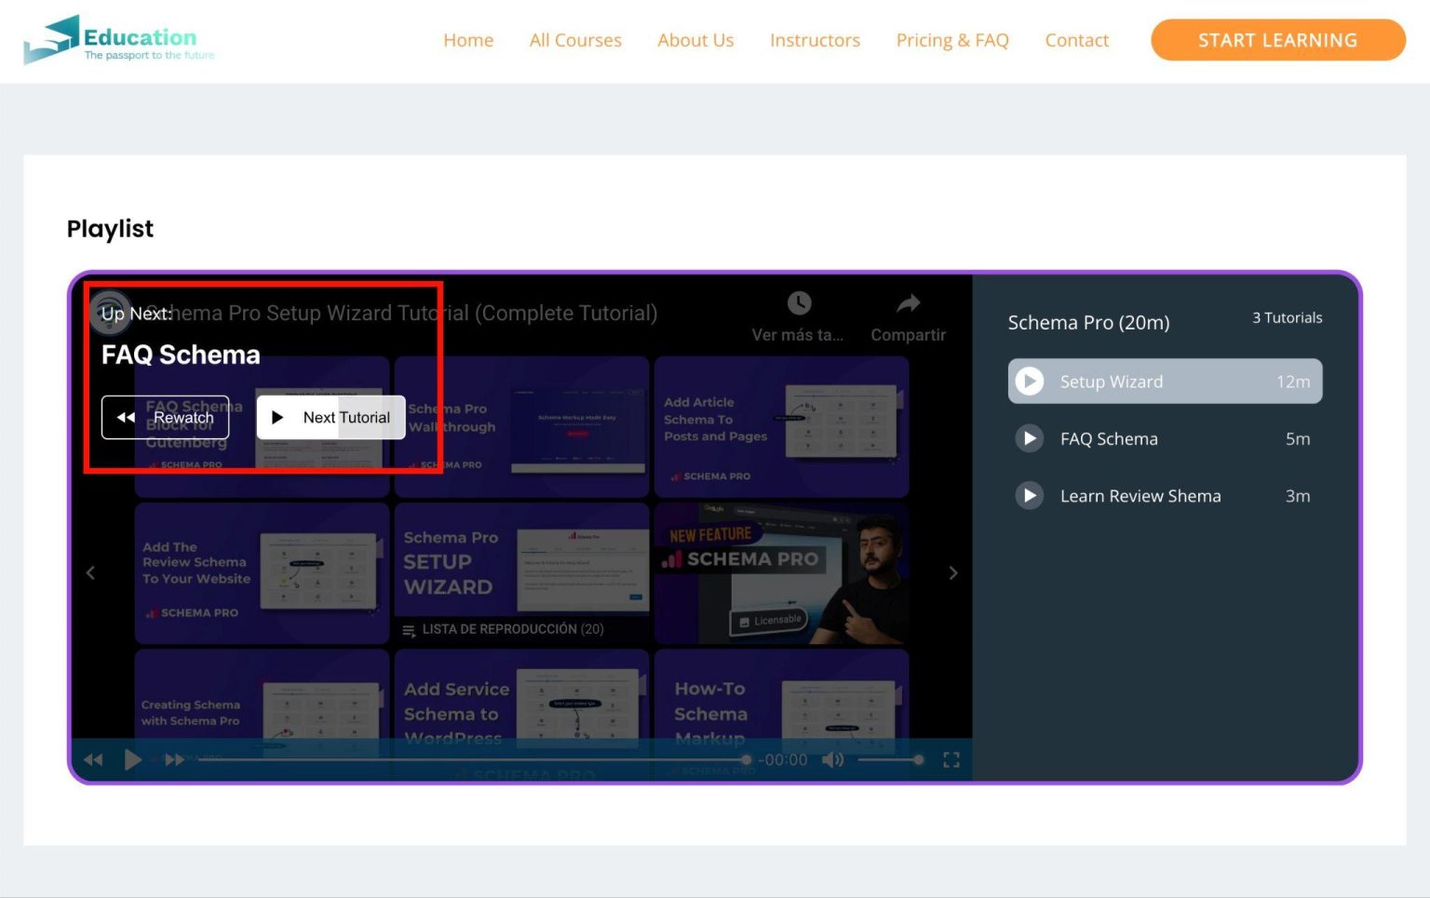
Task: Click the Next Tutorial button
Action: (331, 417)
